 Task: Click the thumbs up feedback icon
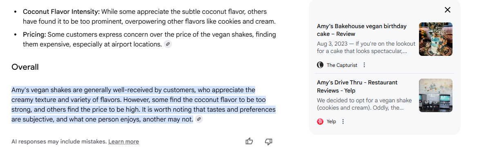tap(249, 141)
